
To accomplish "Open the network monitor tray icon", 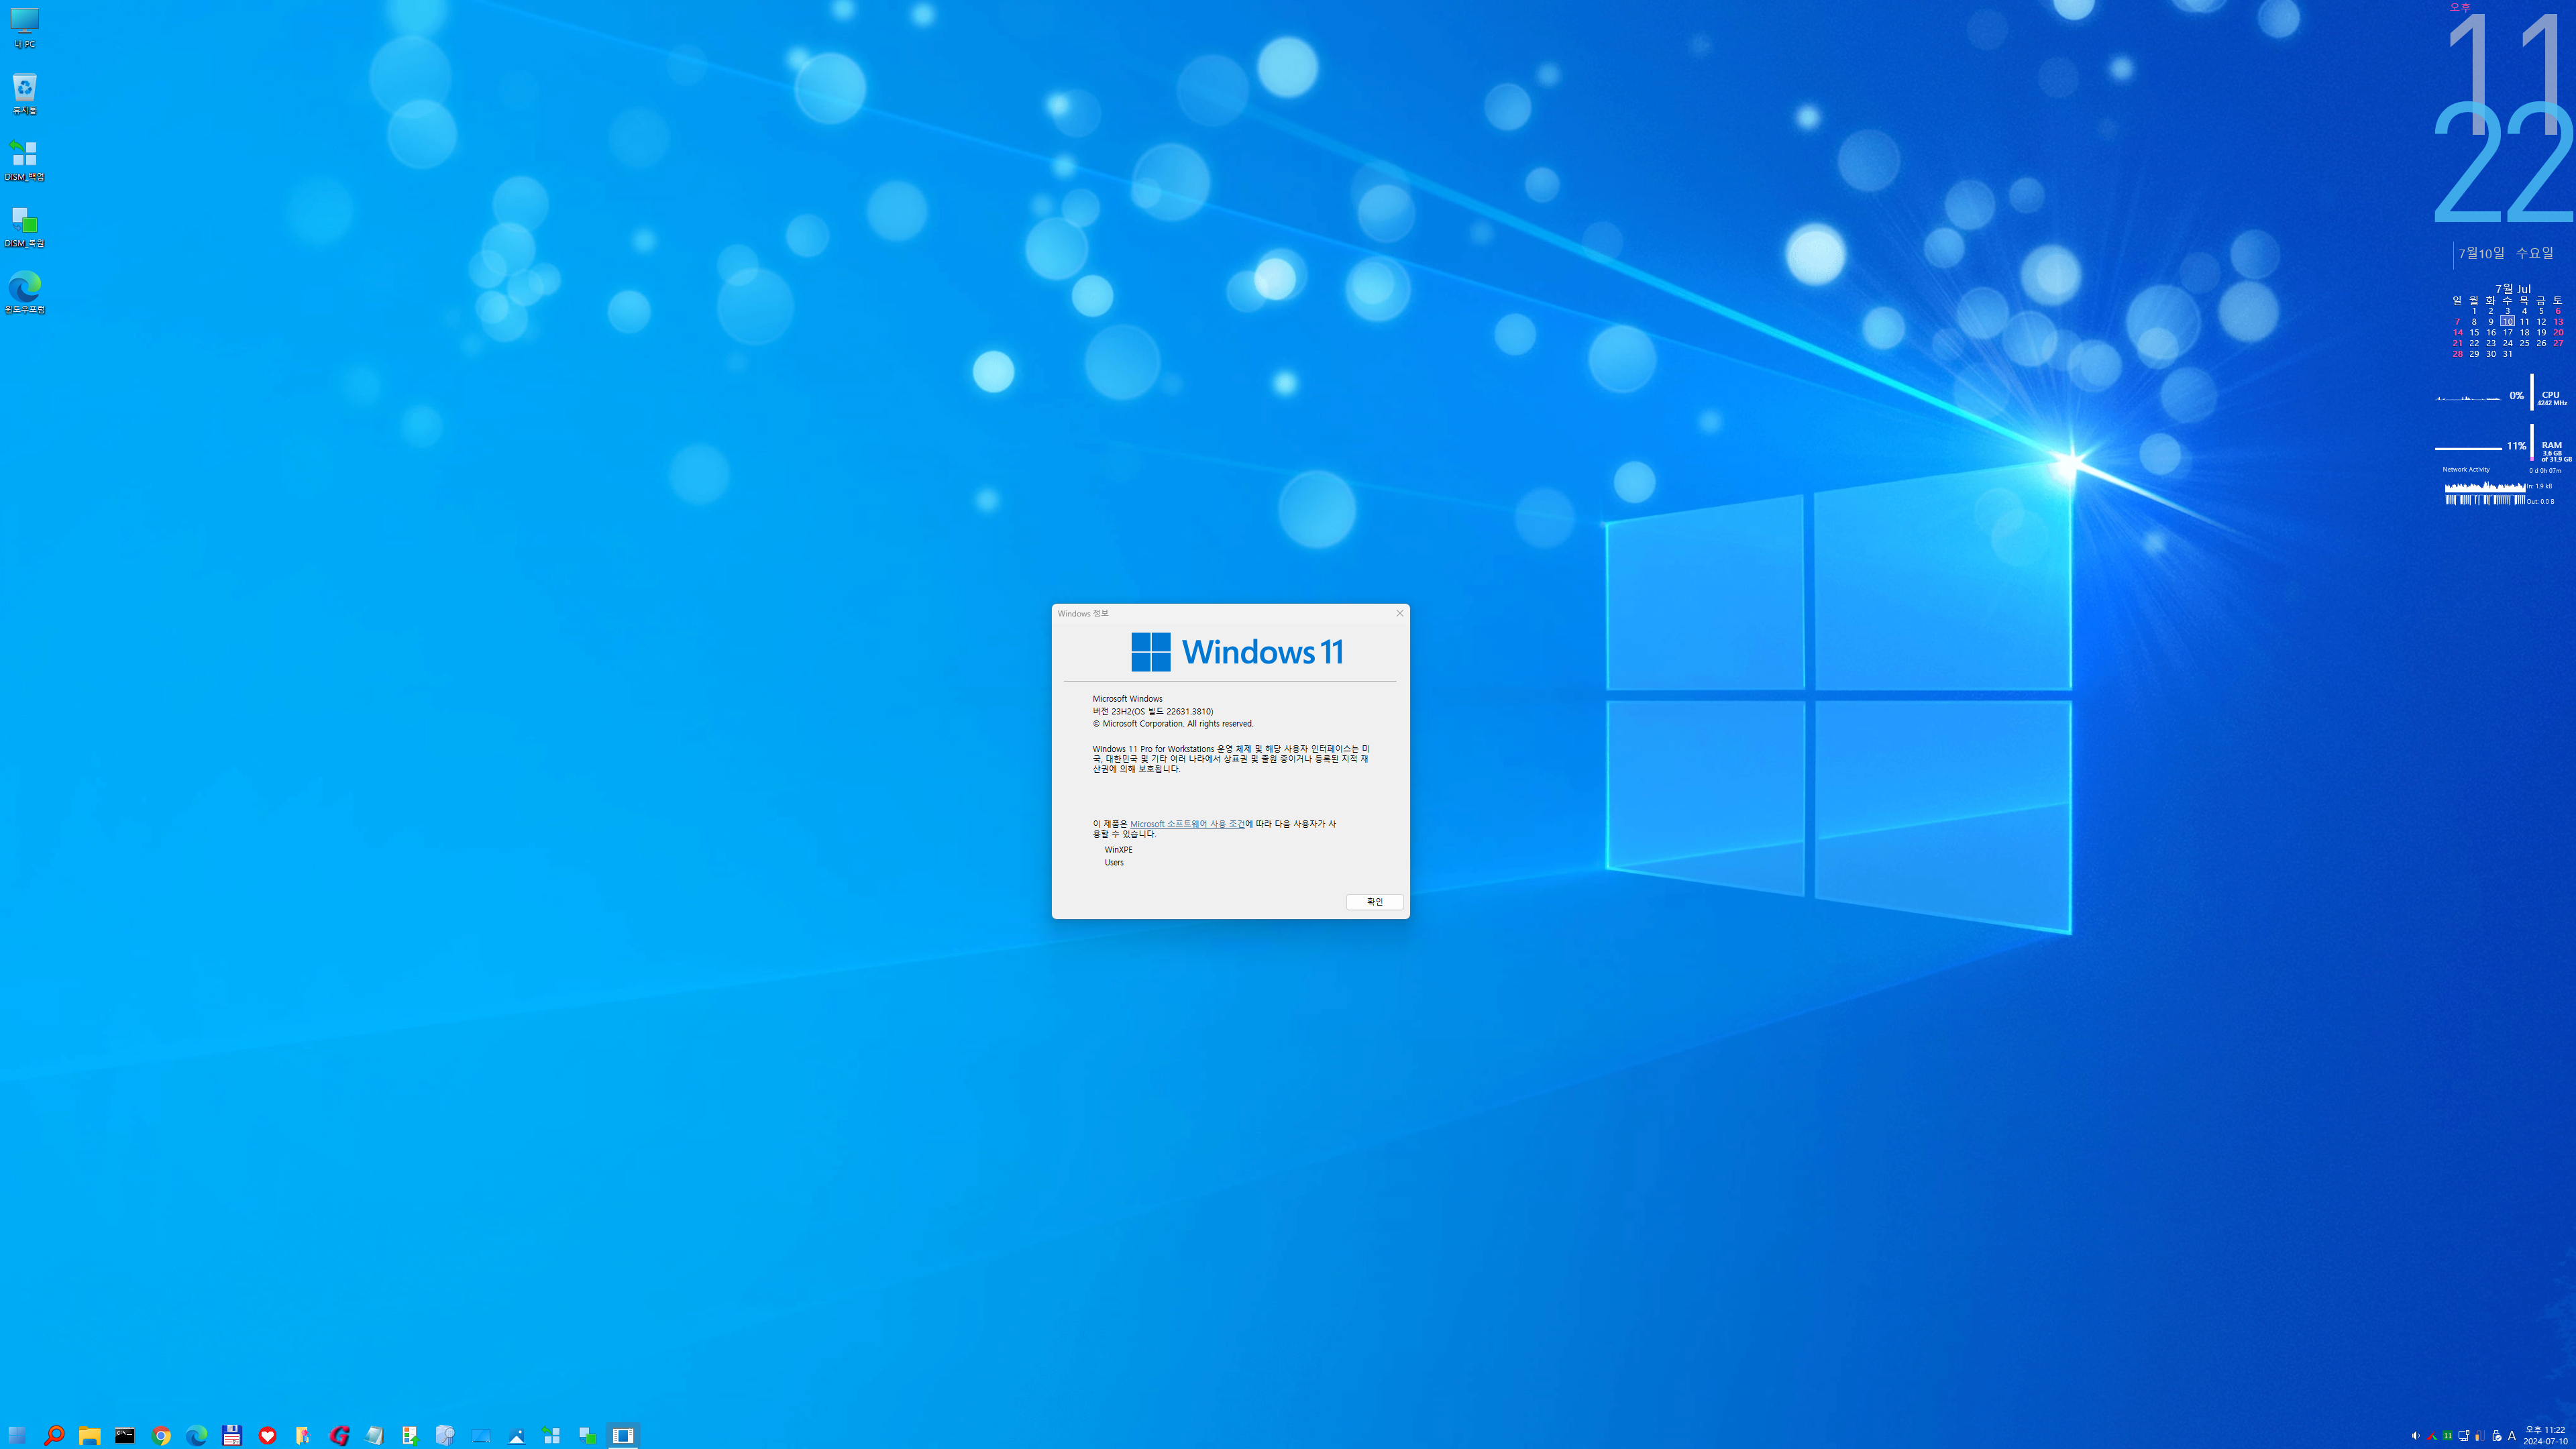I will pos(2464,1436).
